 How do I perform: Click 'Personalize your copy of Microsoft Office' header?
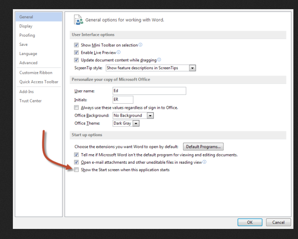111,79
